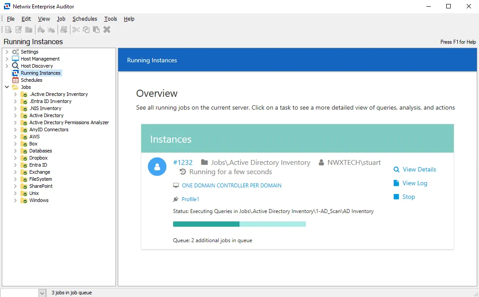Open the Tools menu
Image resolution: width=479 pixels, height=297 pixels.
tap(111, 19)
